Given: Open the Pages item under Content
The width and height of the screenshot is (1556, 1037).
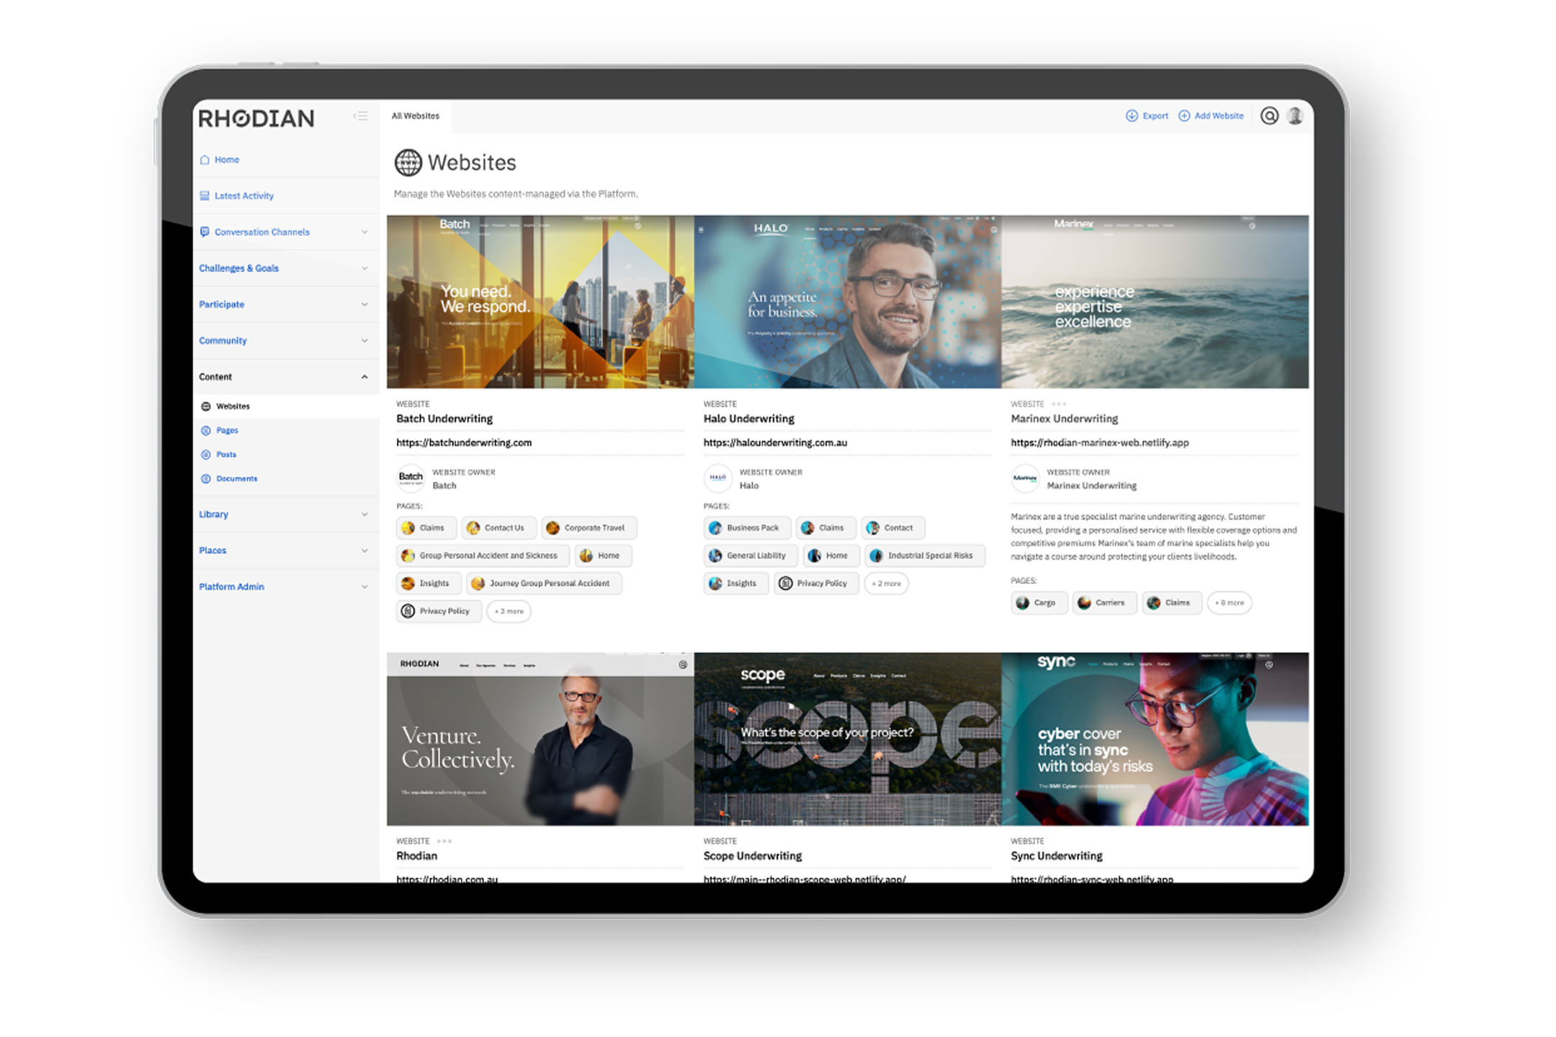Looking at the screenshot, I should tap(227, 431).
